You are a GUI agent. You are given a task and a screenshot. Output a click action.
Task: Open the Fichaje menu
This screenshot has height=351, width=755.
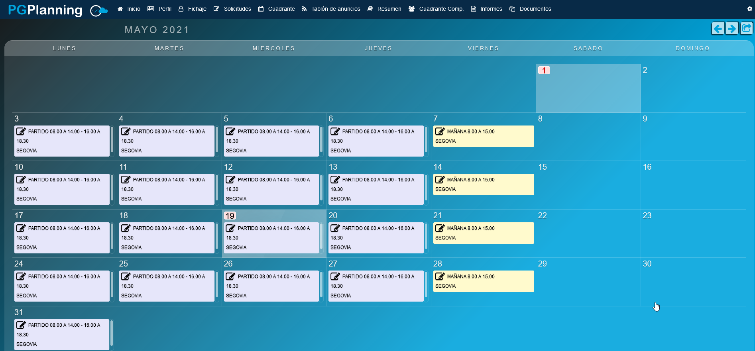pos(193,9)
